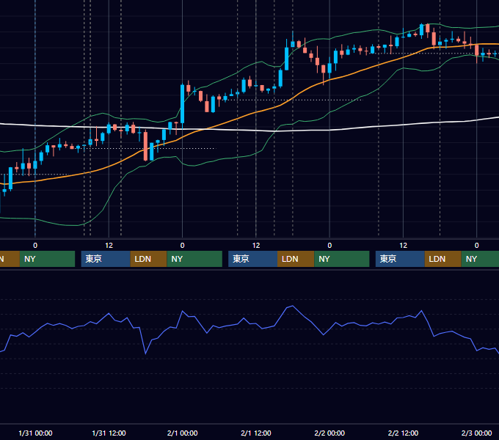This screenshot has width=499, height=440.
Task: Select the 東京 session bar on 2/1
Action: [252, 259]
